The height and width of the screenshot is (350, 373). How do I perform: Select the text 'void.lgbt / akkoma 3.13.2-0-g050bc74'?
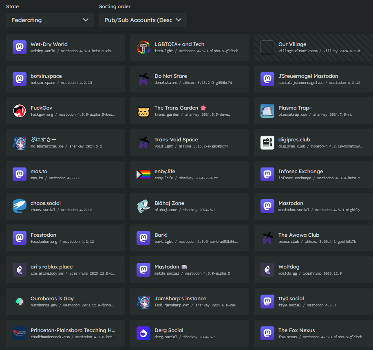pos(191,146)
